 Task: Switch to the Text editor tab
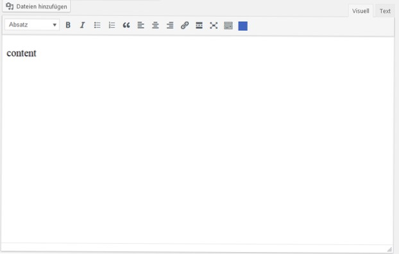(x=385, y=11)
